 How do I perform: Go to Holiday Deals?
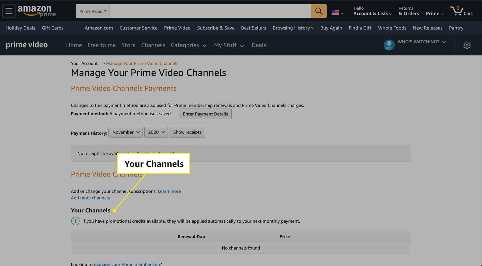[x=20, y=28]
